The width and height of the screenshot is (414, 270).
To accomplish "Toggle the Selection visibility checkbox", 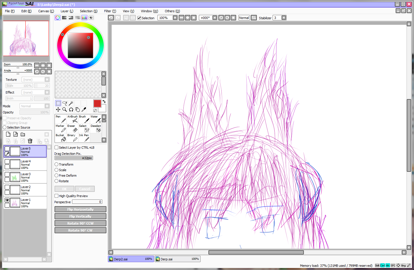I will (x=139, y=18).
